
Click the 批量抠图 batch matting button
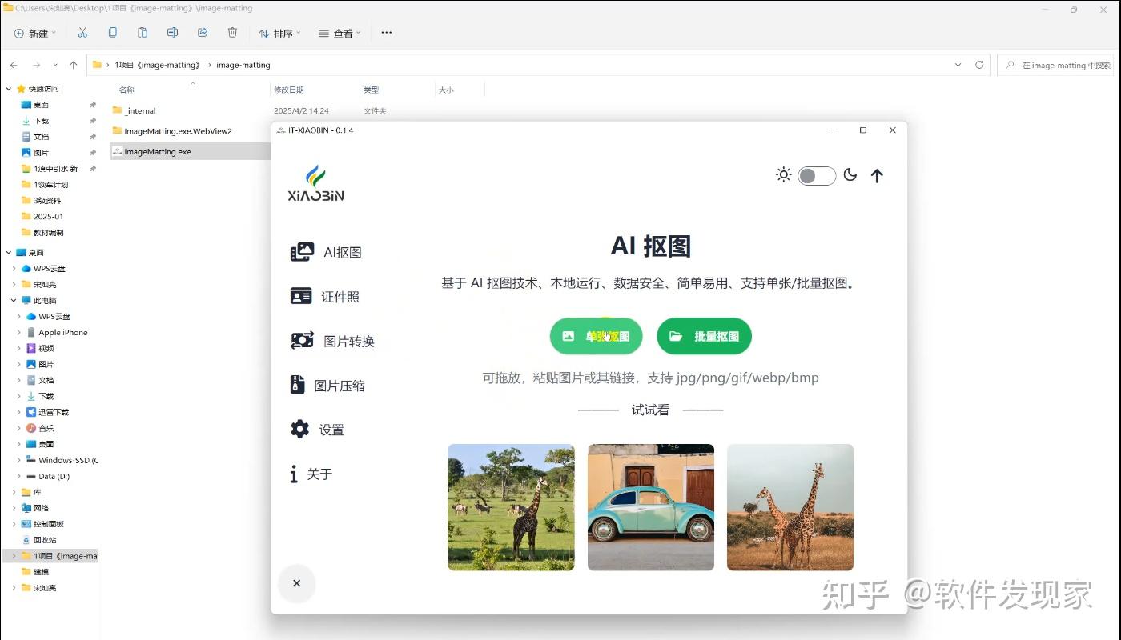tap(704, 336)
